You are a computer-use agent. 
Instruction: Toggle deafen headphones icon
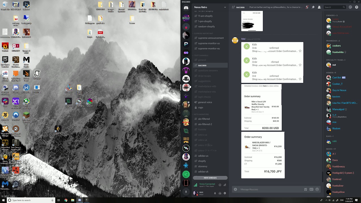pos(220,193)
